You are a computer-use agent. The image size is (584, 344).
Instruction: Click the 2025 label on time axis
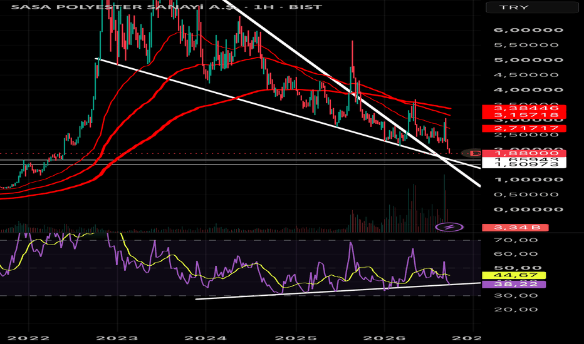[x=296, y=338]
